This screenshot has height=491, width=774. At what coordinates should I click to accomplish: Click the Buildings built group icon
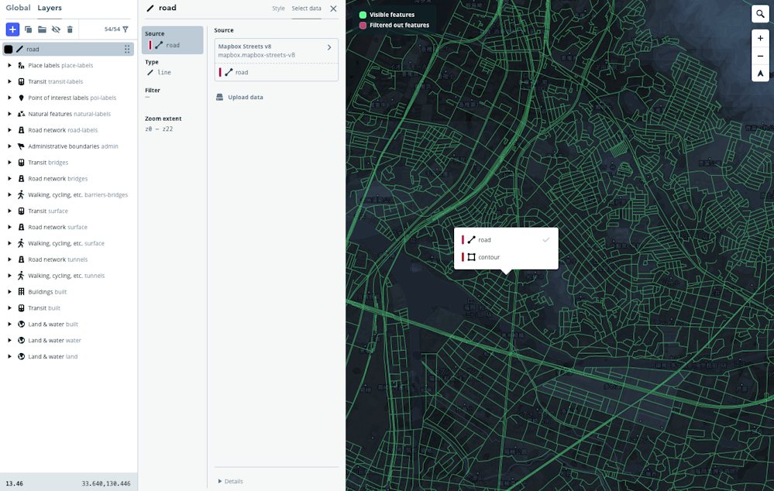pyautogui.click(x=21, y=292)
